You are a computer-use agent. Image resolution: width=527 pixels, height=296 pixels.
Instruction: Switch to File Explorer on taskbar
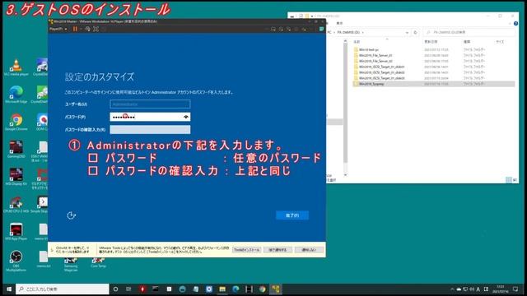tap(222, 289)
